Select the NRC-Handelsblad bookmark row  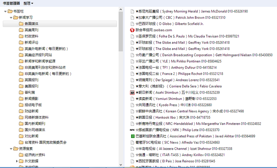[x=198, y=123]
